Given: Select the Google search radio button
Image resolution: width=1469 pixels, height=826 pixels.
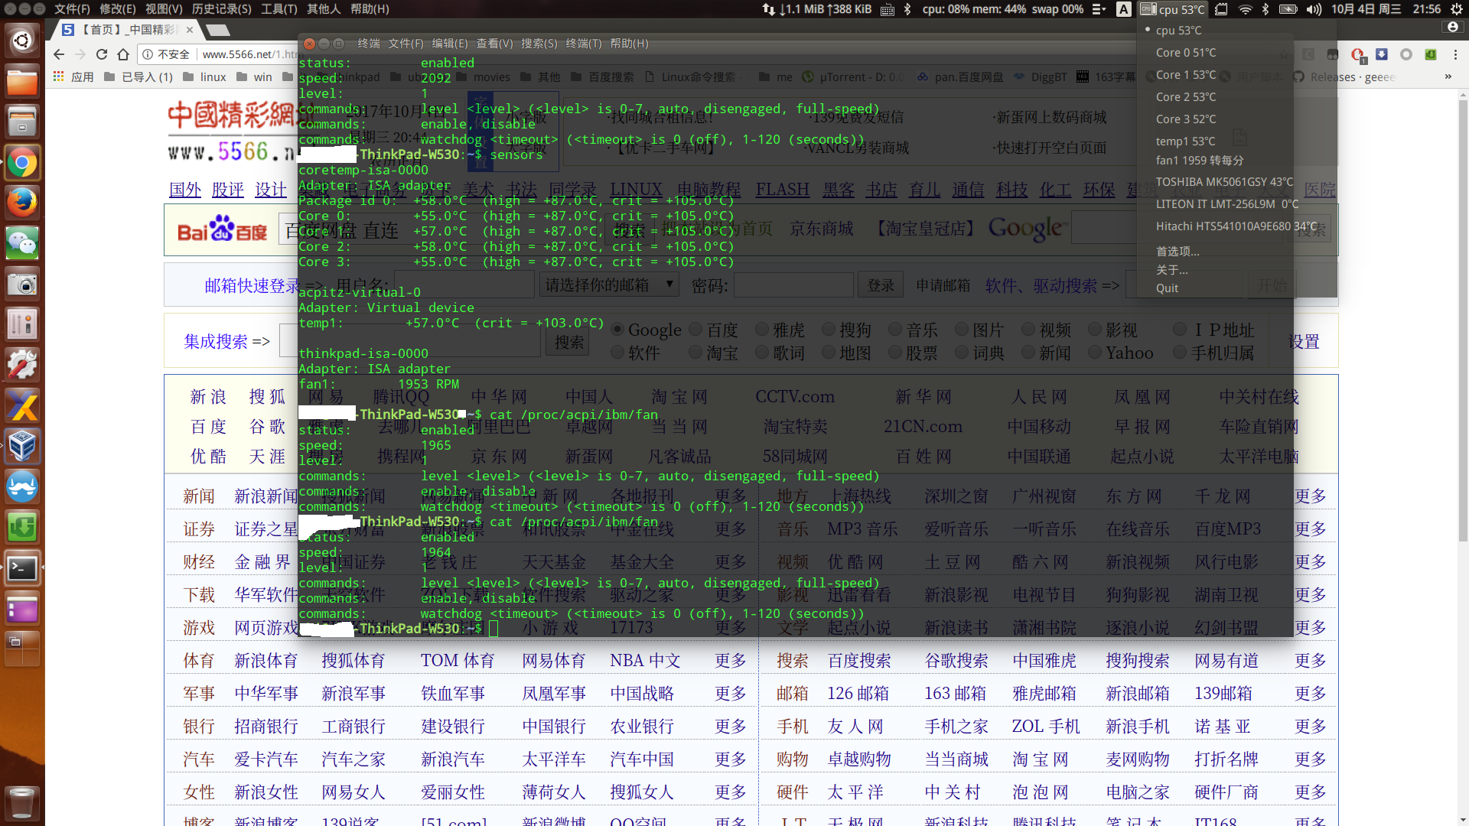Looking at the screenshot, I should pyautogui.click(x=617, y=330).
